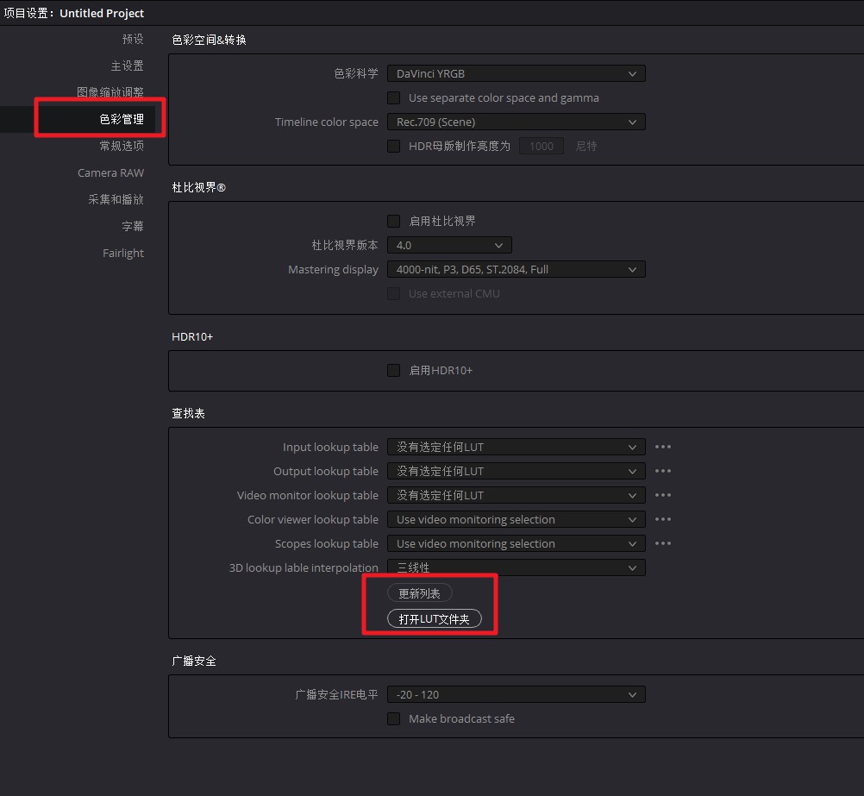Open 3D lookup table interpolation 三线性 dropdown
The height and width of the screenshot is (796, 864).
[x=517, y=567]
